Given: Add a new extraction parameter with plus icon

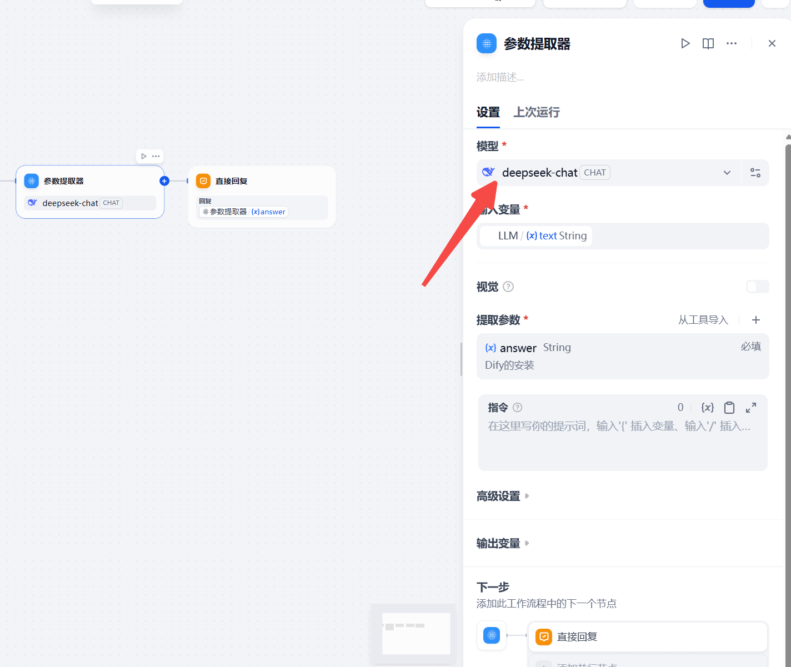Looking at the screenshot, I should pyautogui.click(x=756, y=320).
